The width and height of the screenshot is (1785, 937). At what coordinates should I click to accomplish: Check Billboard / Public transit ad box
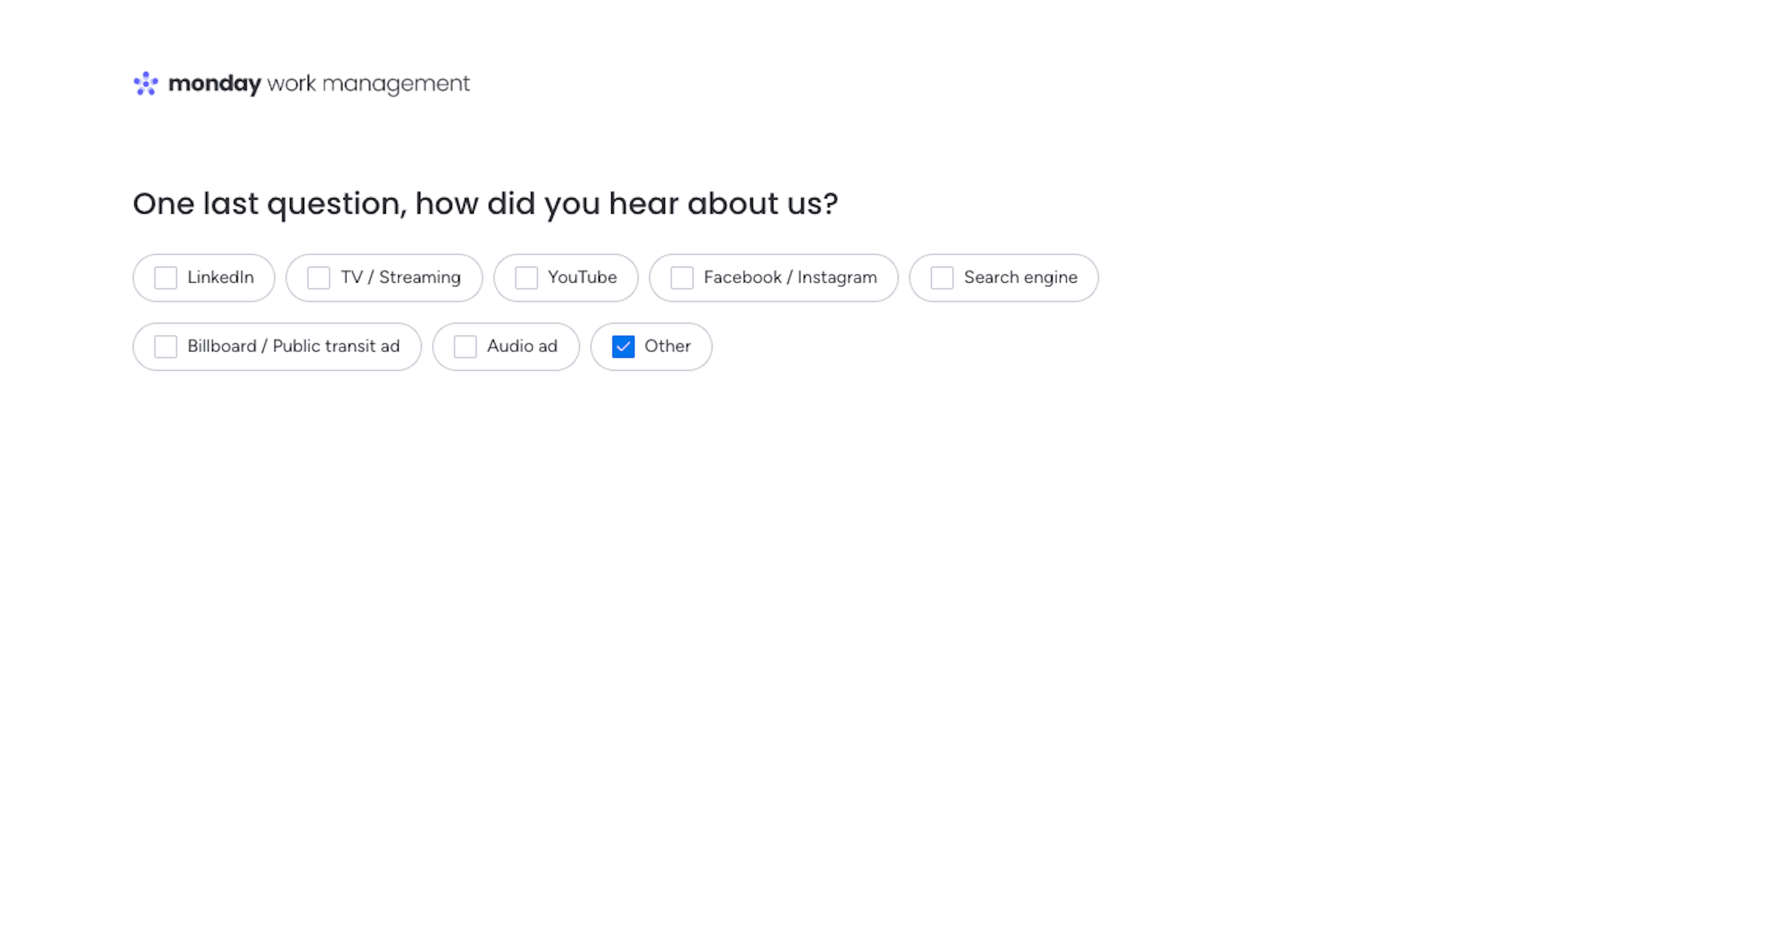pos(165,347)
